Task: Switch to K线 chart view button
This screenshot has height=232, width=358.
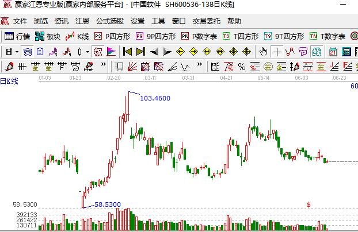Action: pyautogui.click(x=77, y=36)
